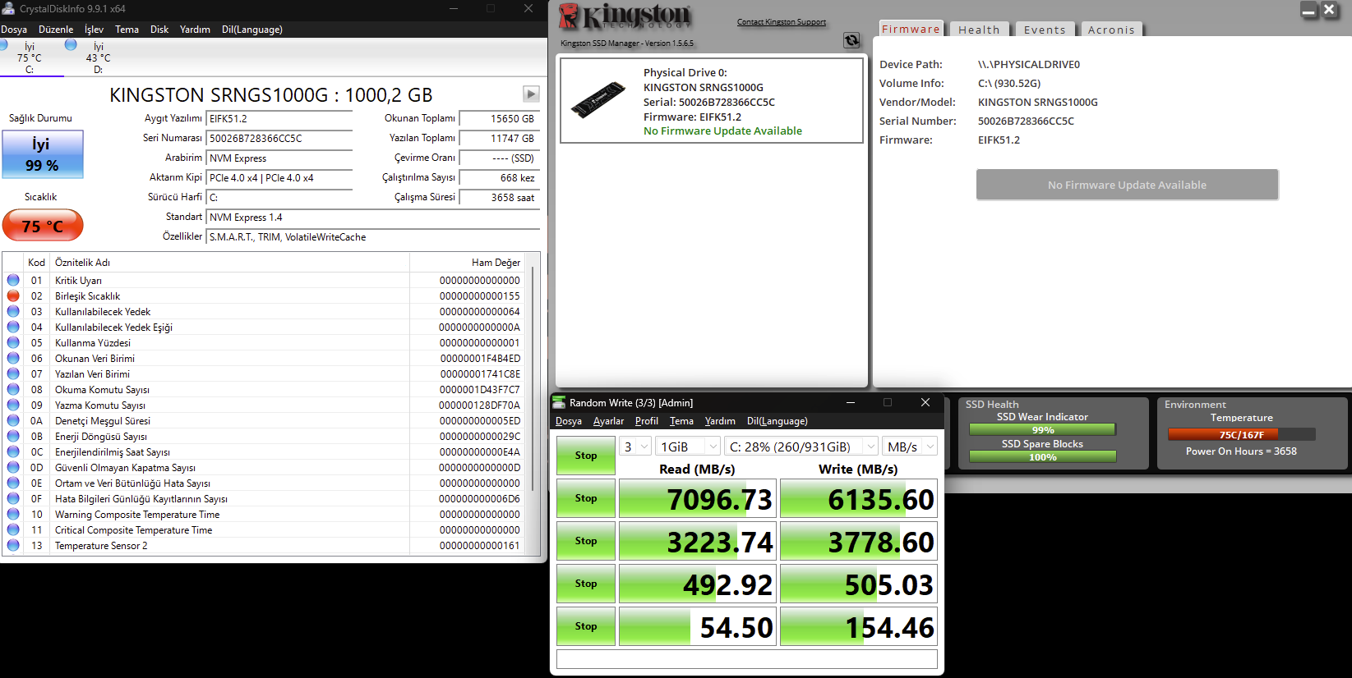Click status icon for Enerjilendirilmiş Saat Sayısı
The height and width of the screenshot is (678, 1352).
[x=13, y=451]
